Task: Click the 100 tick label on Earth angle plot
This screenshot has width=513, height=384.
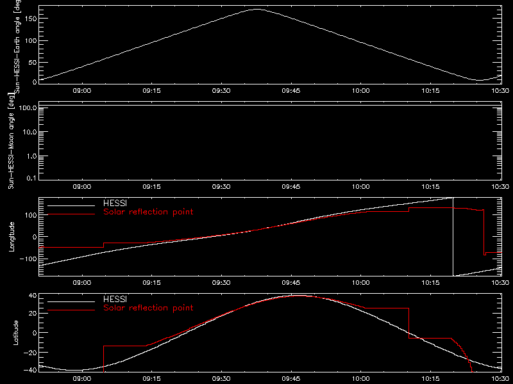Action: 30,41
